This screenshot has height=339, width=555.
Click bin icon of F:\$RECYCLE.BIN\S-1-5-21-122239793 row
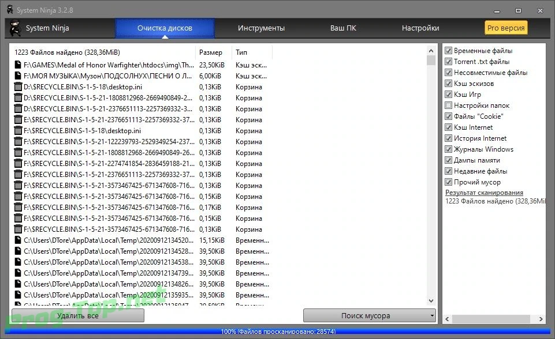18,141
